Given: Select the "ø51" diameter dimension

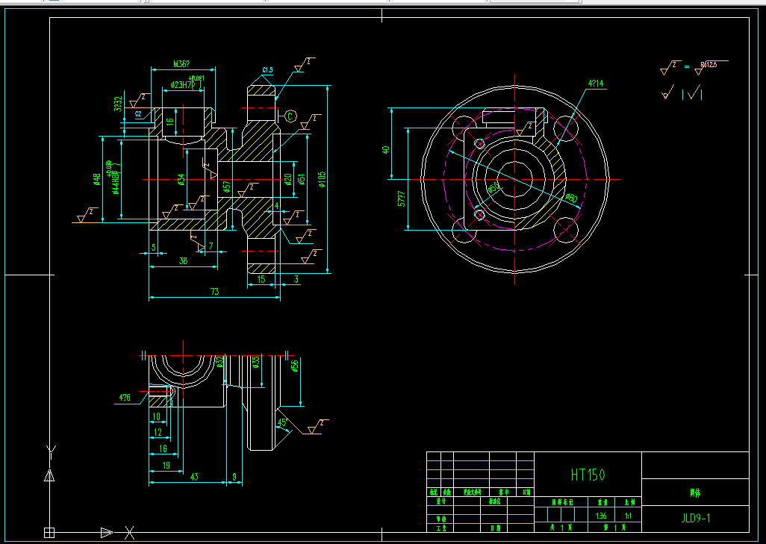Looking at the screenshot, I should (x=302, y=180).
